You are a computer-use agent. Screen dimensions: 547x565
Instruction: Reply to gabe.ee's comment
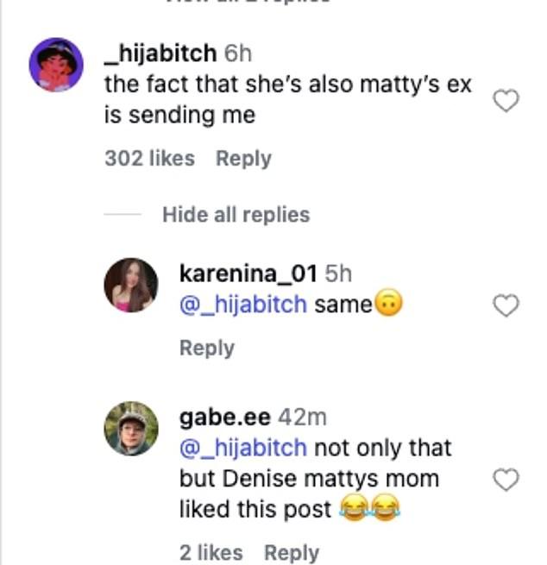click(x=292, y=553)
